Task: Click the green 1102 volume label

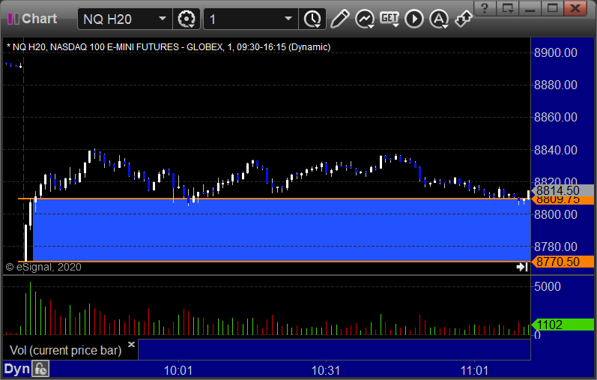Action: click(563, 325)
